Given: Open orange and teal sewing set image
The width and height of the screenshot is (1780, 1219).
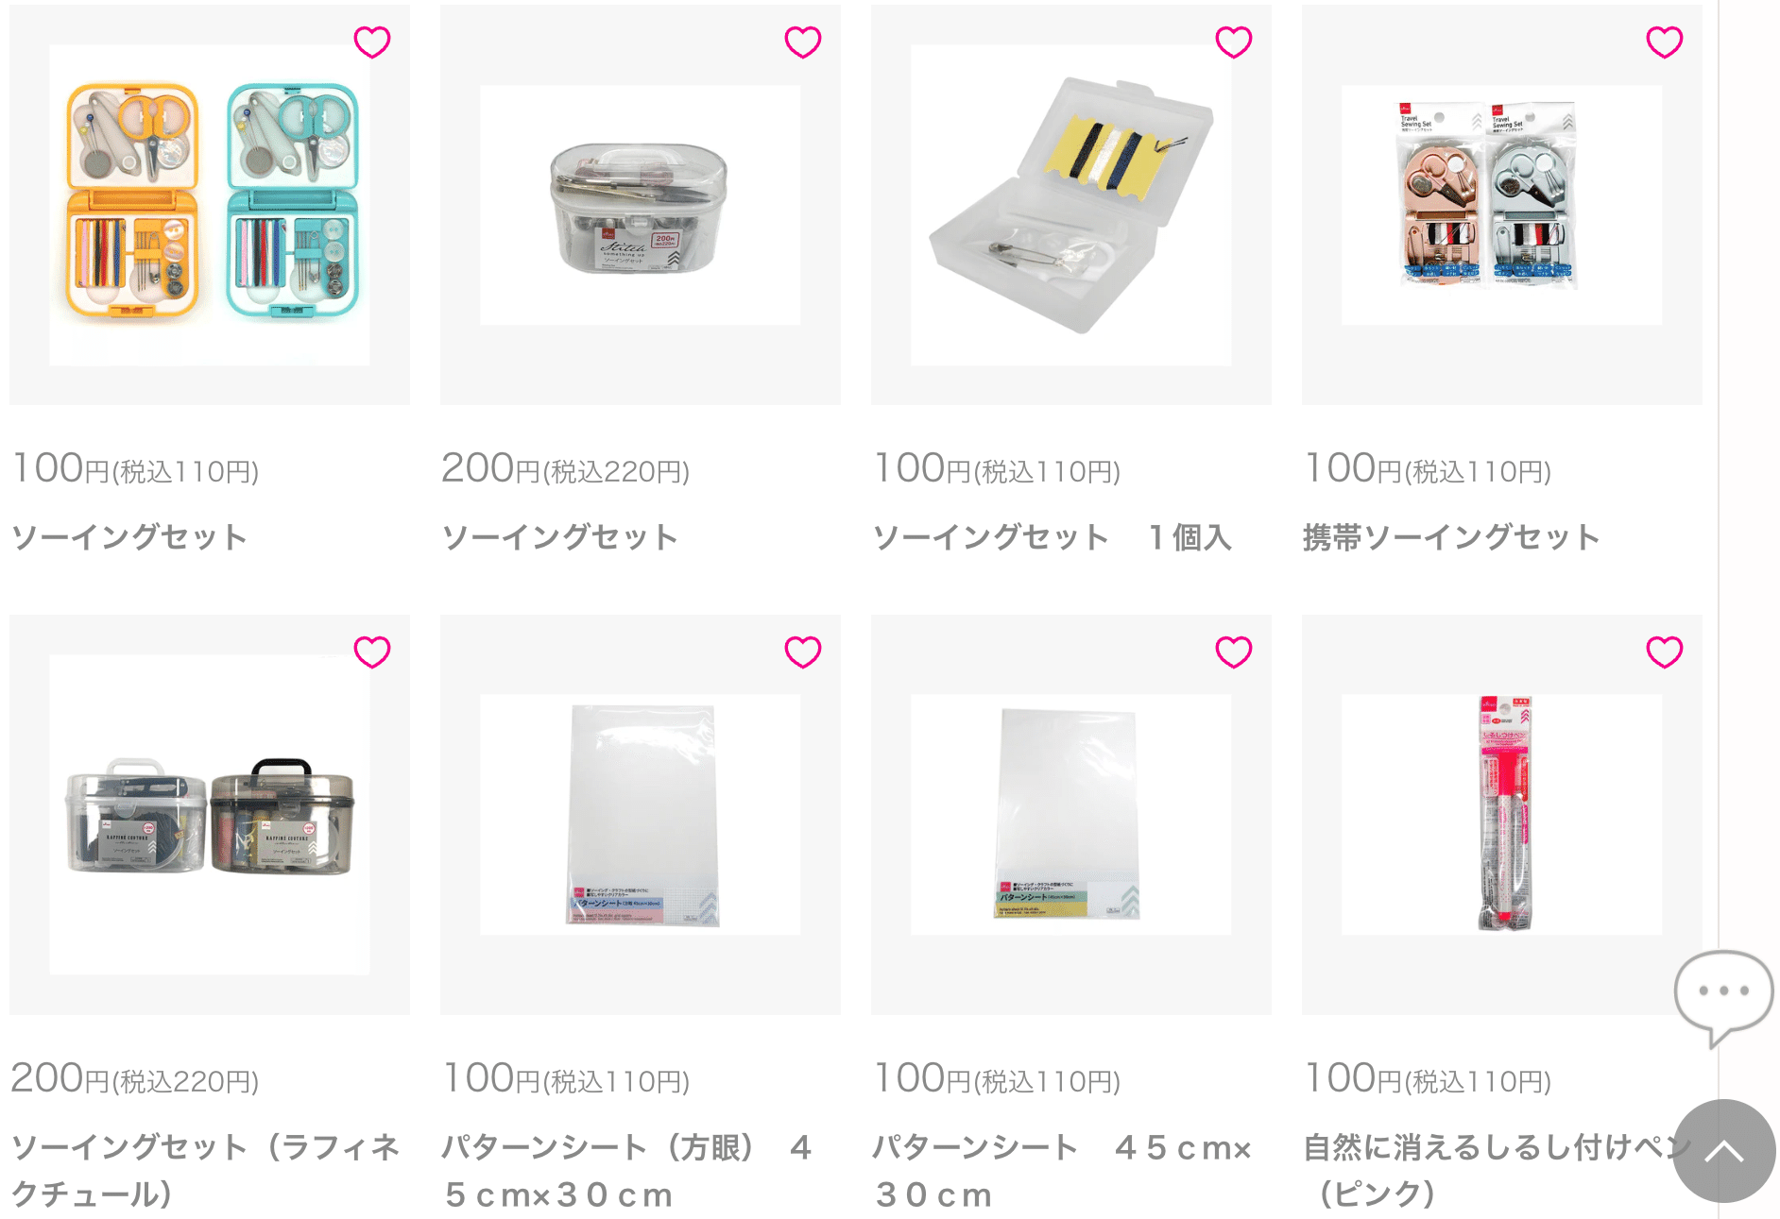Looking at the screenshot, I should 210,205.
